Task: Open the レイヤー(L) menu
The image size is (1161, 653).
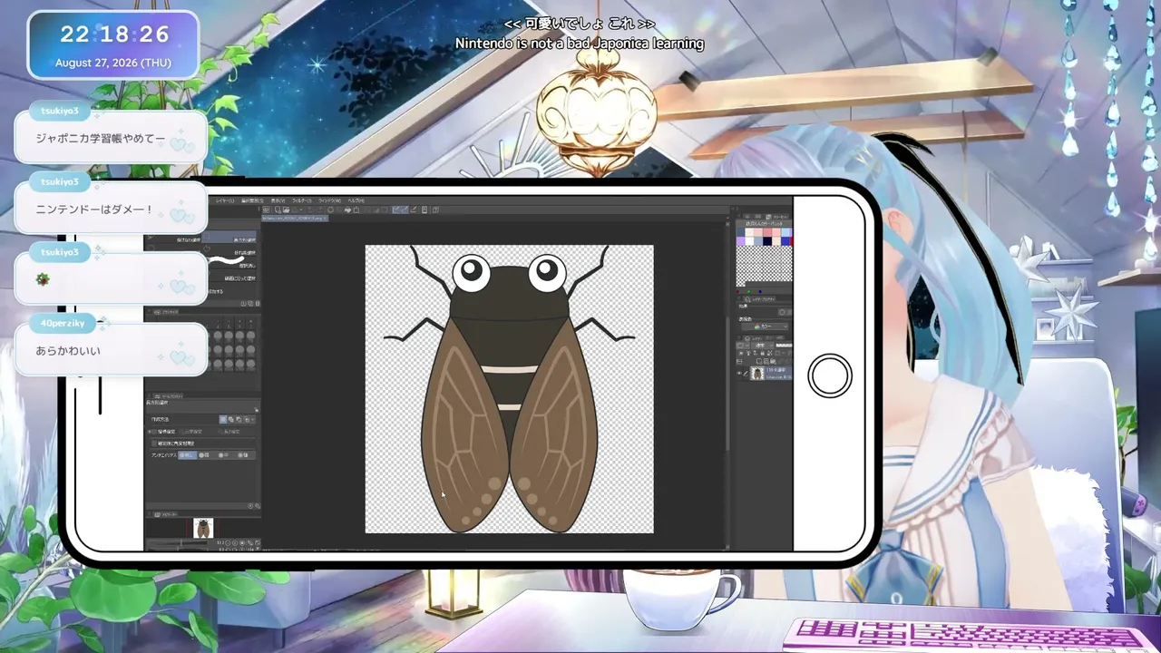Action: (225, 200)
